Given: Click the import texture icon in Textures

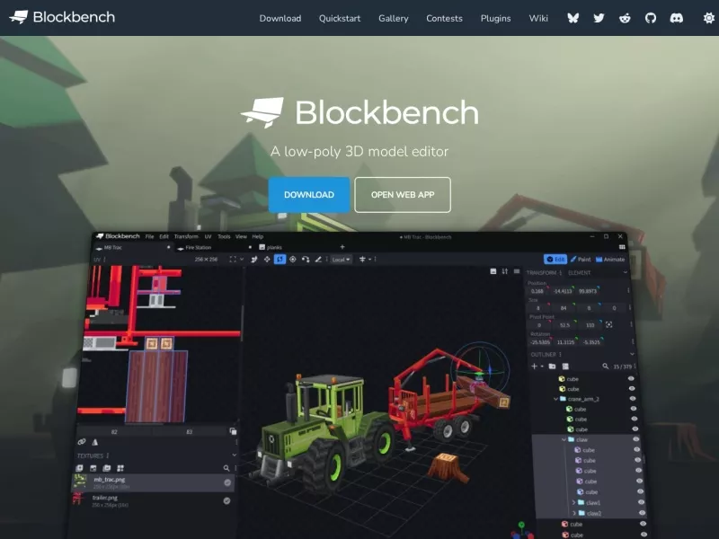Looking at the screenshot, I should 79,468.
